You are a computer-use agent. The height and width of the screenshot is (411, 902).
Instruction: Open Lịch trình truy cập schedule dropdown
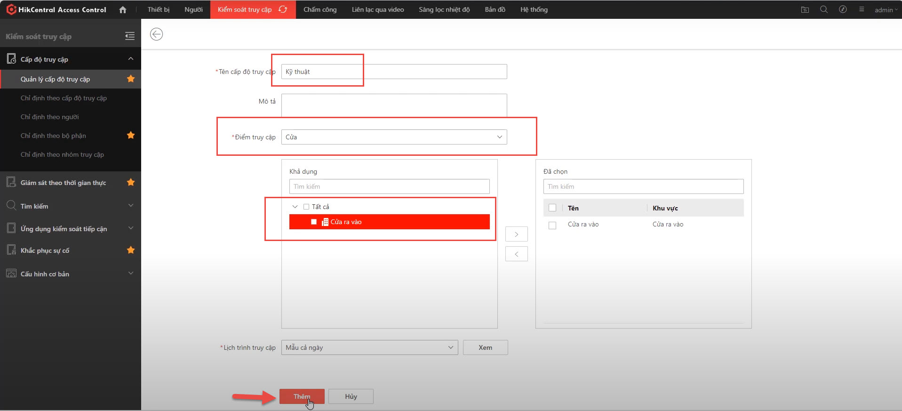(x=369, y=347)
